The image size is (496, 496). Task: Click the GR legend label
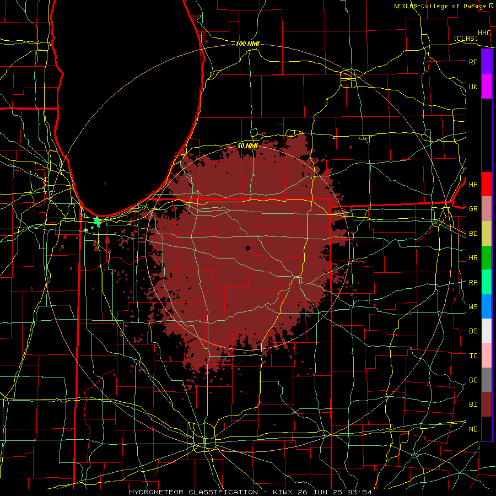point(473,209)
